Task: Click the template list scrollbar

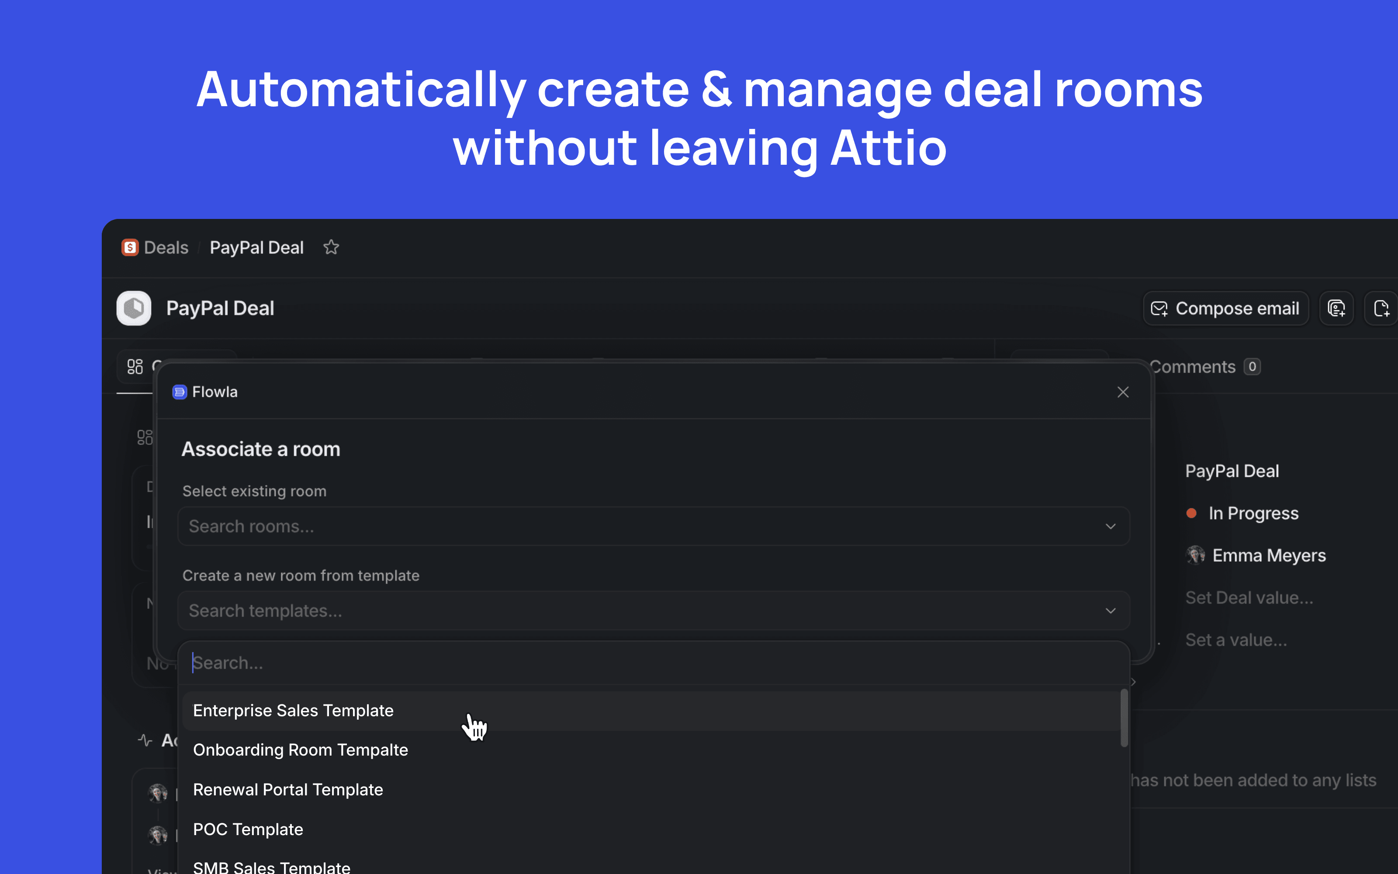Action: click(1124, 718)
